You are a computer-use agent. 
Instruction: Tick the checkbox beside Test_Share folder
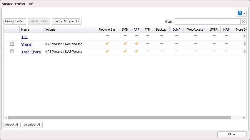click(12, 52)
